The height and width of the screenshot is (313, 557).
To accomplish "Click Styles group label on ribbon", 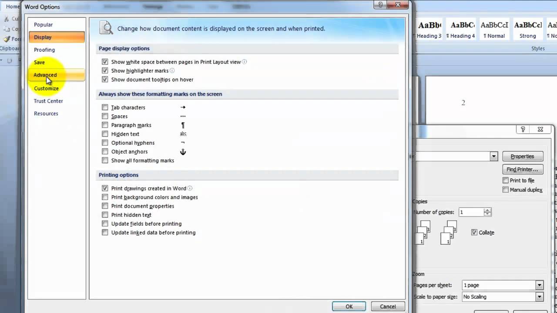I will (x=538, y=49).
